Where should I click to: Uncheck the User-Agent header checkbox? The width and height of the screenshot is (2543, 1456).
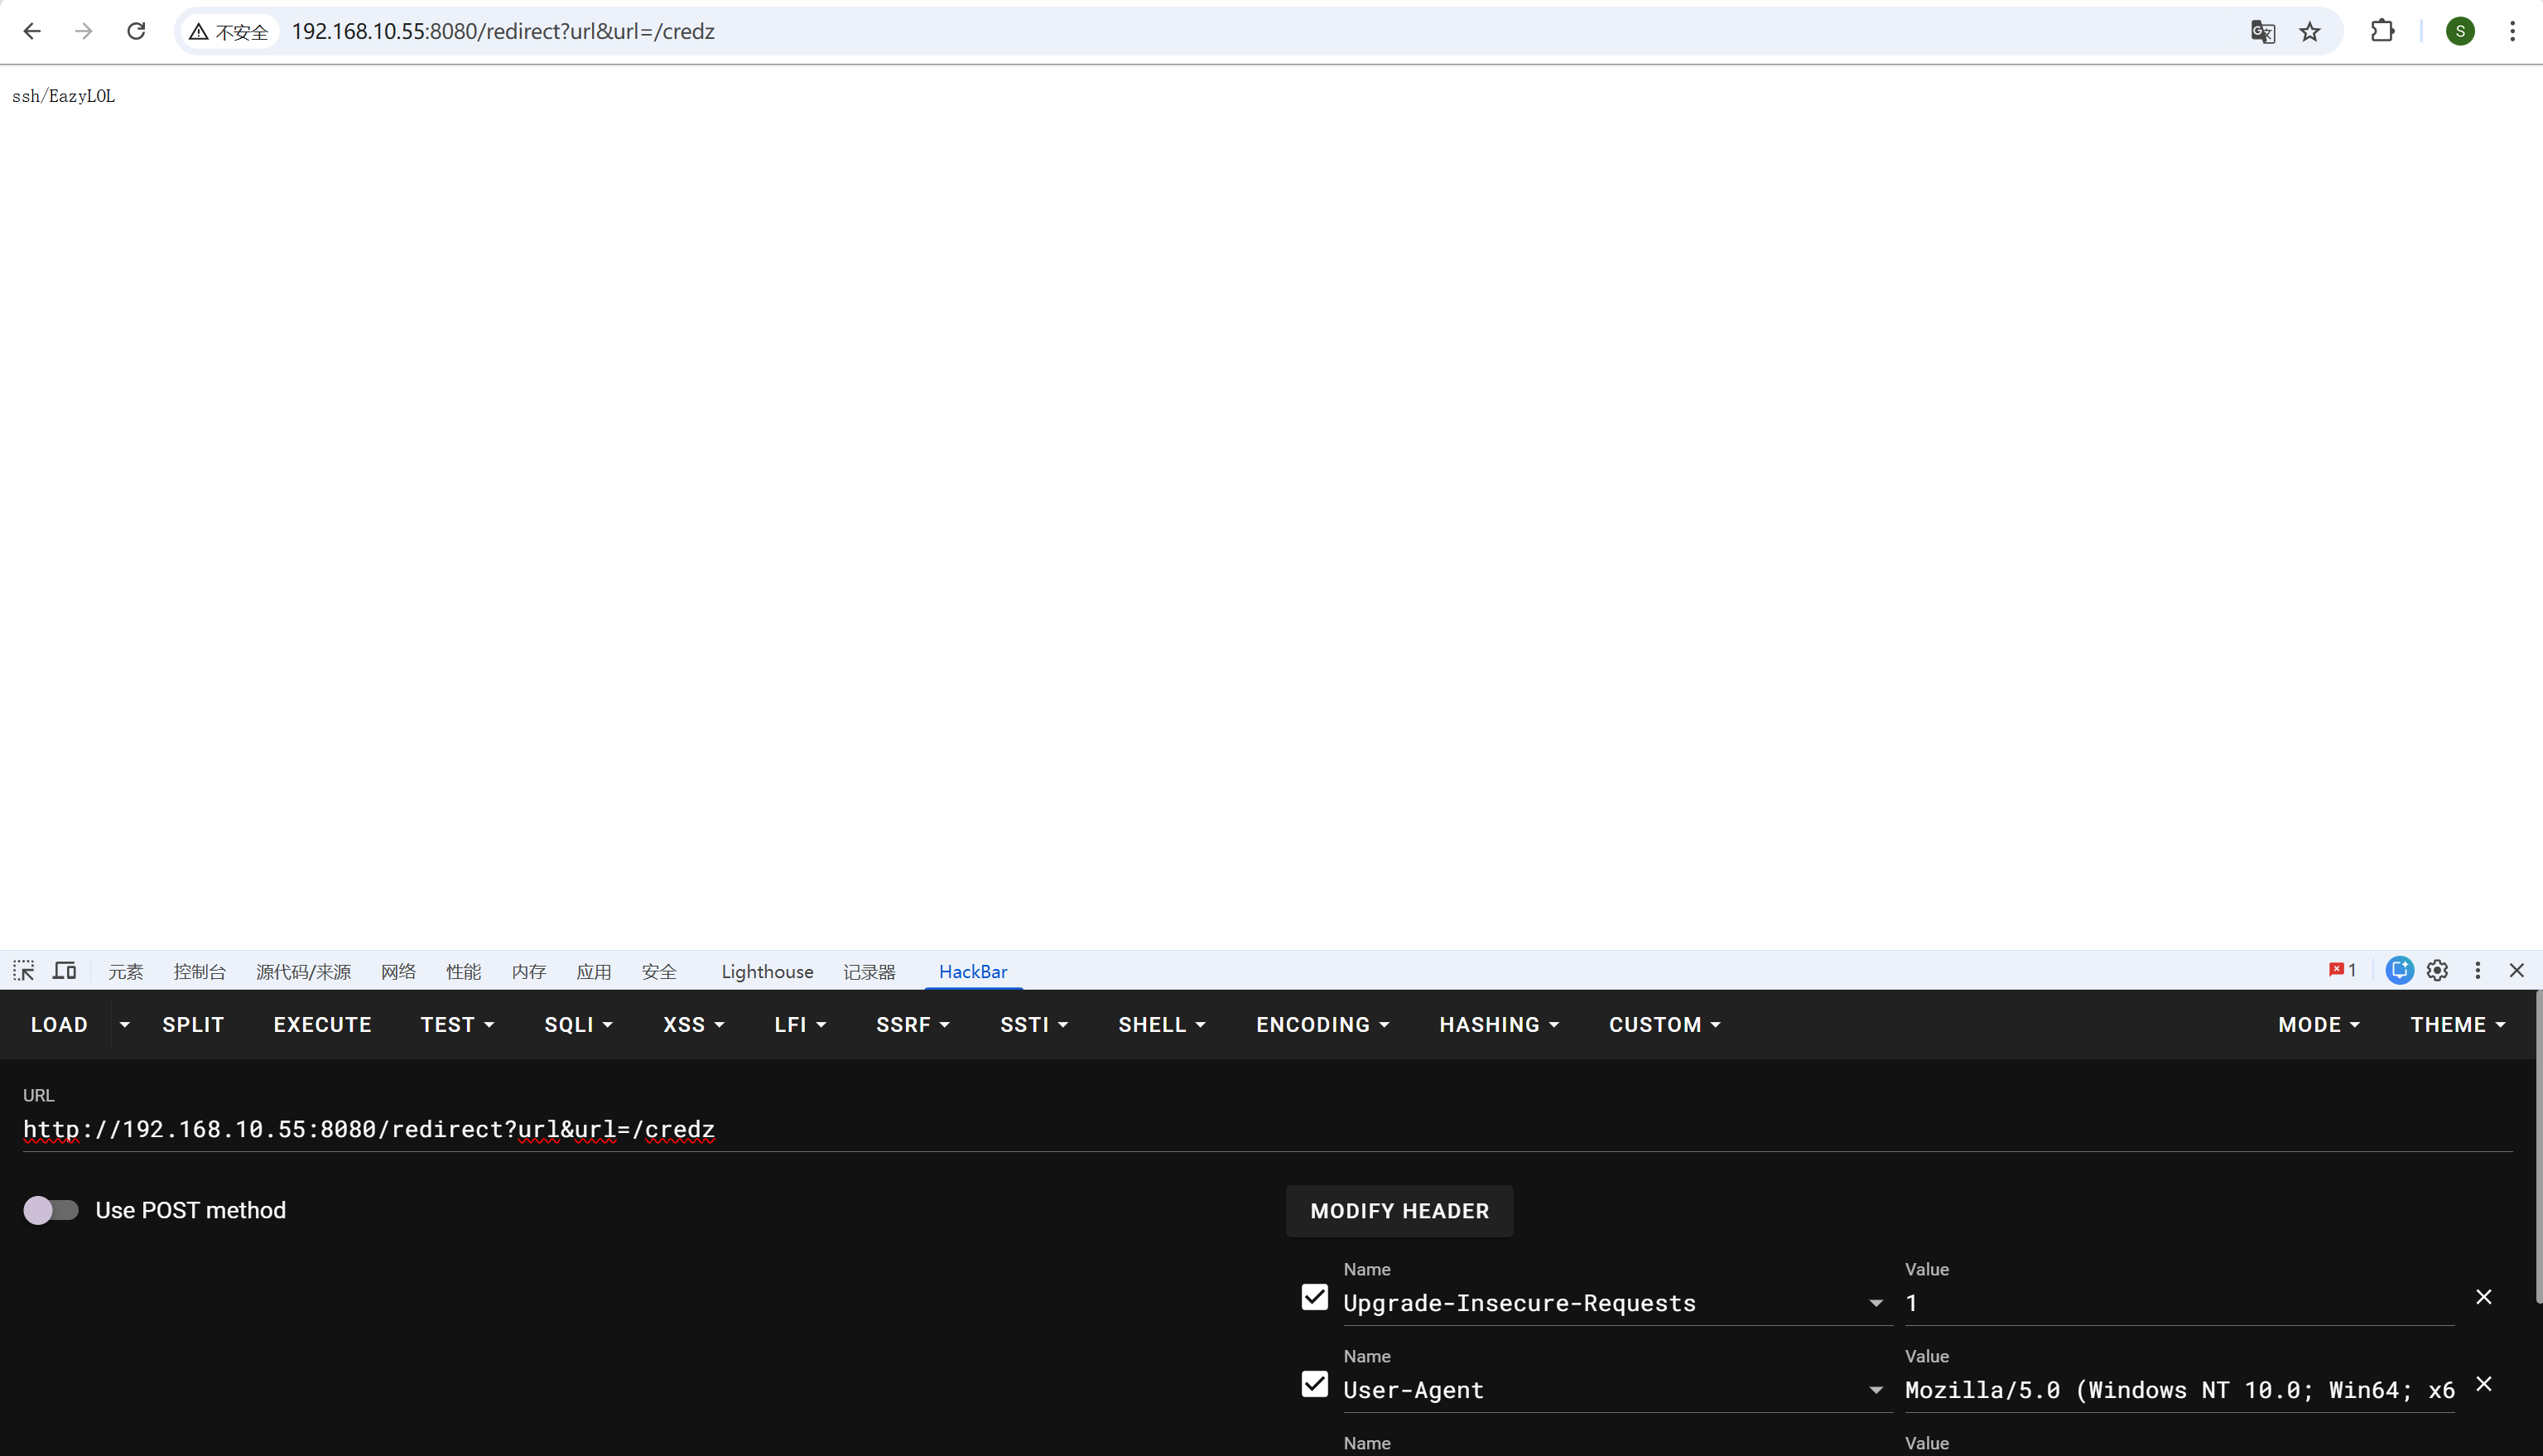point(1314,1384)
